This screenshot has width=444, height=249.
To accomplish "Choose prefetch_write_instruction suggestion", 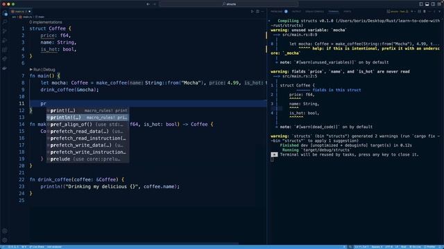I will click(x=88, y=152).
